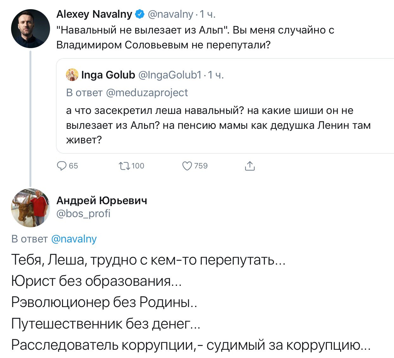The width and height of the screenshot is (394, 358).
Task: Click the Андрей Юрьевич display name
Action: click(102, 200)
